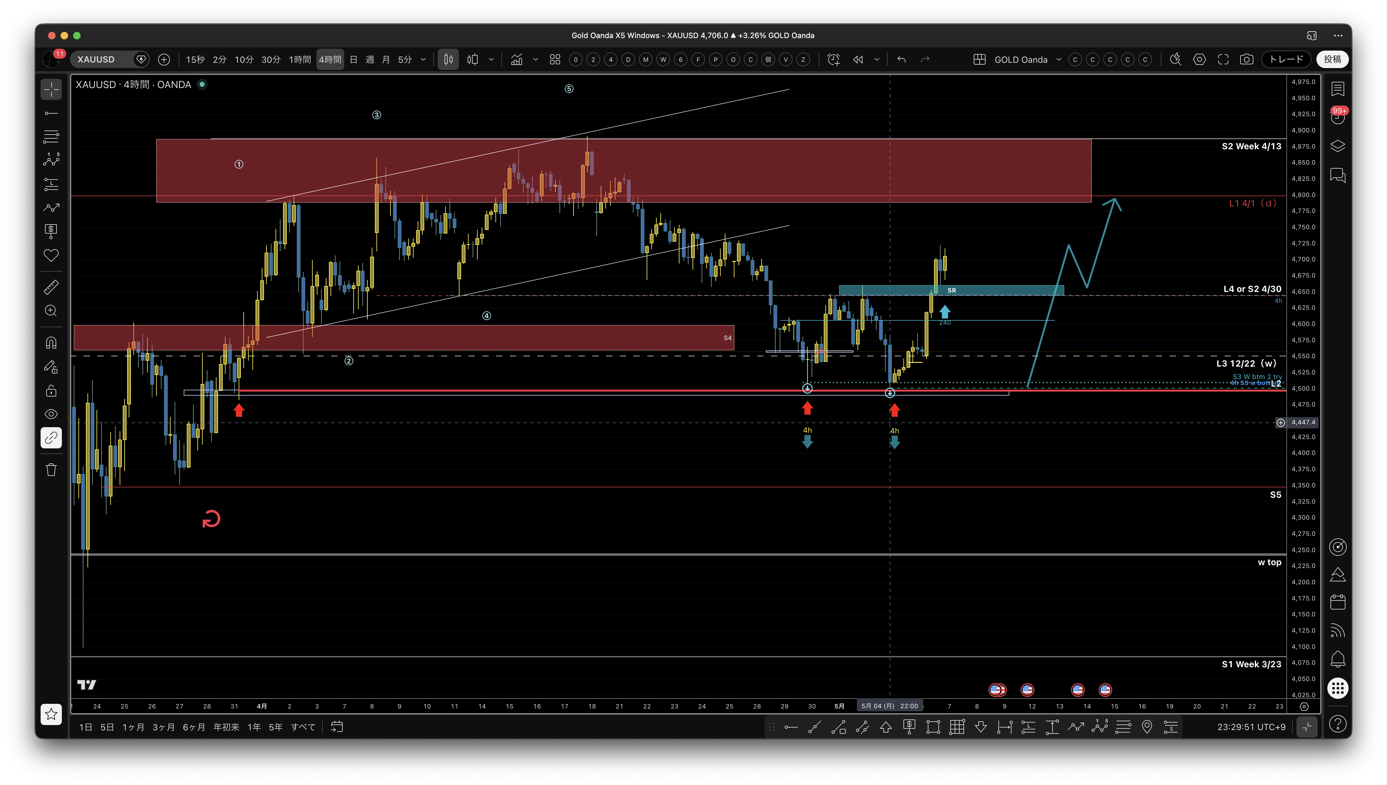Open the go to date calendar
1387x785 pixels.
337,727
